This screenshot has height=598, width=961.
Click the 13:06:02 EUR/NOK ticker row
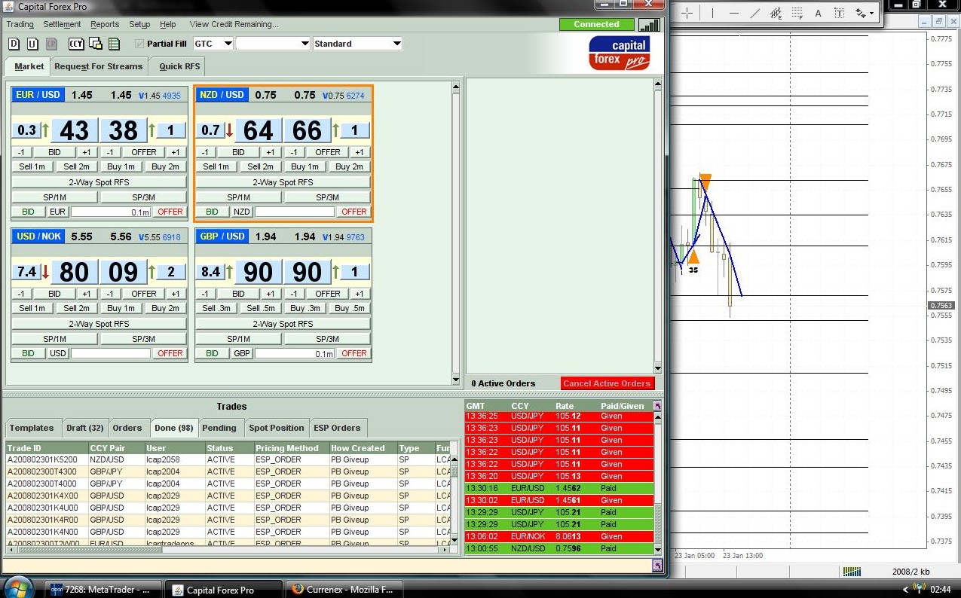559,536
